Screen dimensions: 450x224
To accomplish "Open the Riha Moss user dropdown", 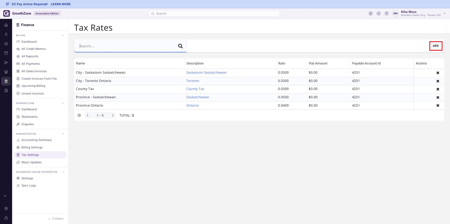I will pos(445,13).
